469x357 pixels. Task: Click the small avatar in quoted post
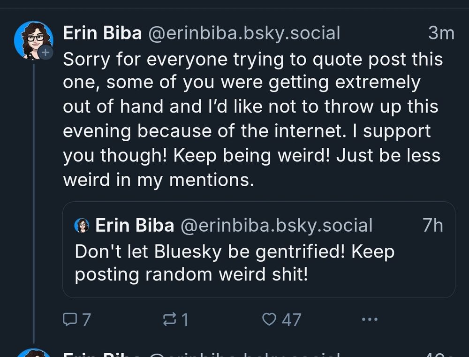(x=82, y=226)
